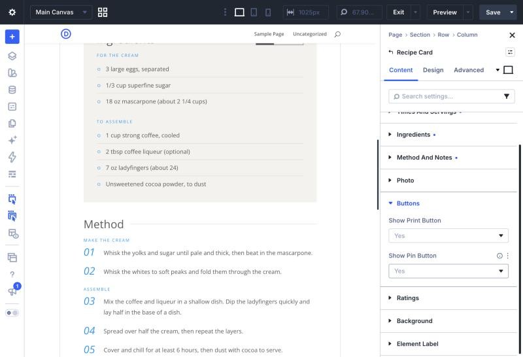The image size is (523, 357).
Task: Click the Save button
Action: point(493,12)
